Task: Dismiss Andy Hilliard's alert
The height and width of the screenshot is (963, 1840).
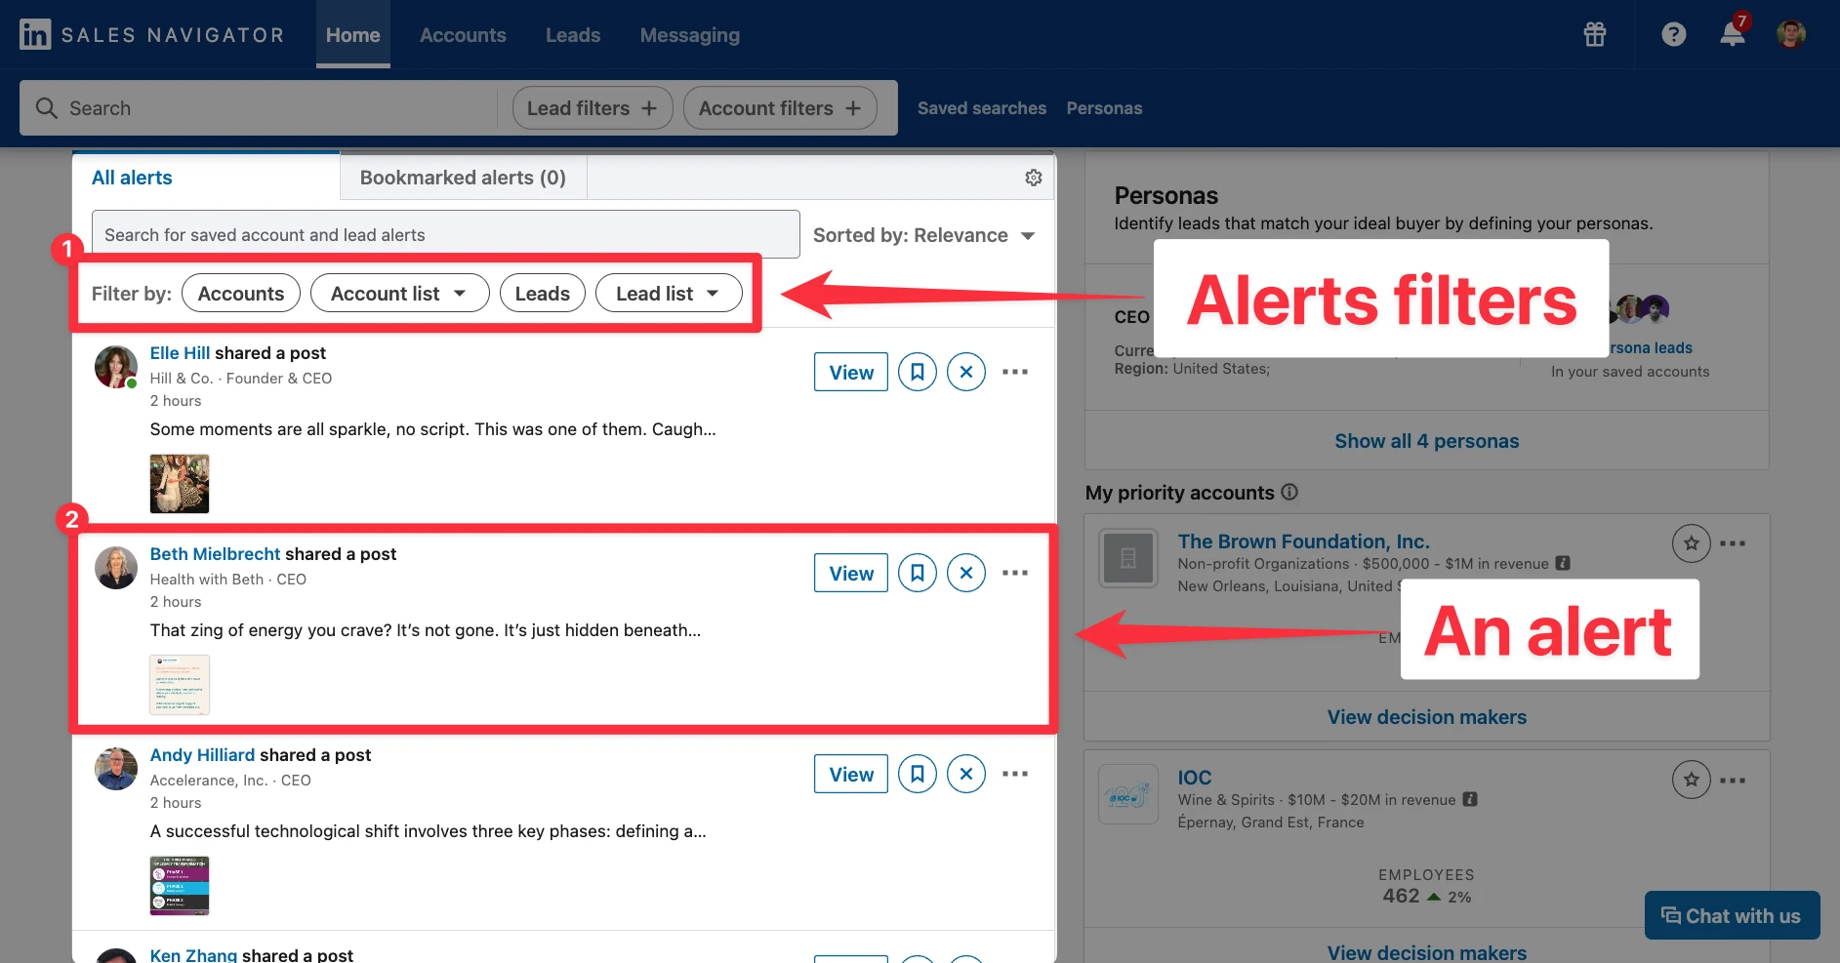Action: (966, 774)
